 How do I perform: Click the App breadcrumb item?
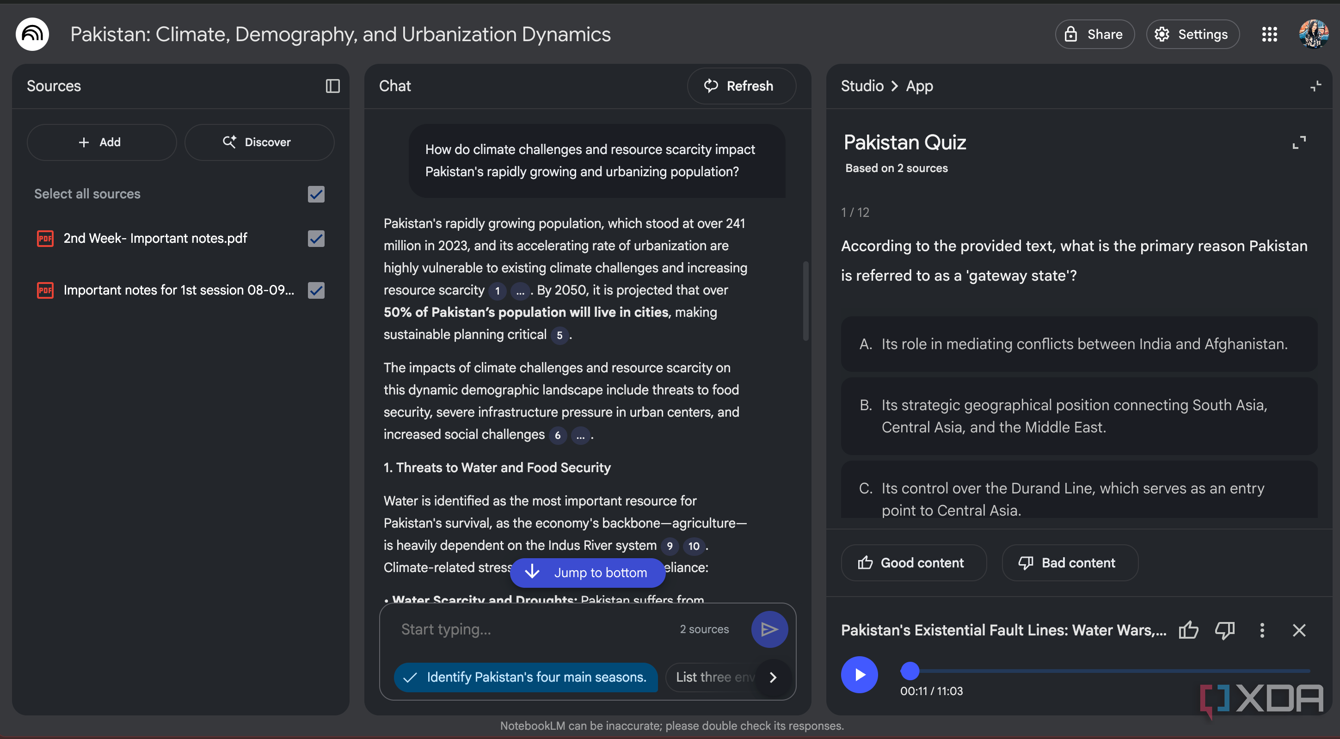coord(919,86)
